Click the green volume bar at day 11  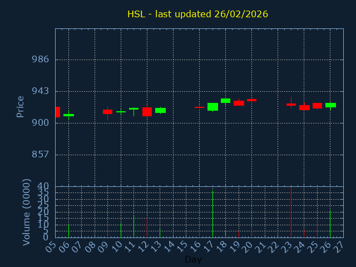coord(133,226)
